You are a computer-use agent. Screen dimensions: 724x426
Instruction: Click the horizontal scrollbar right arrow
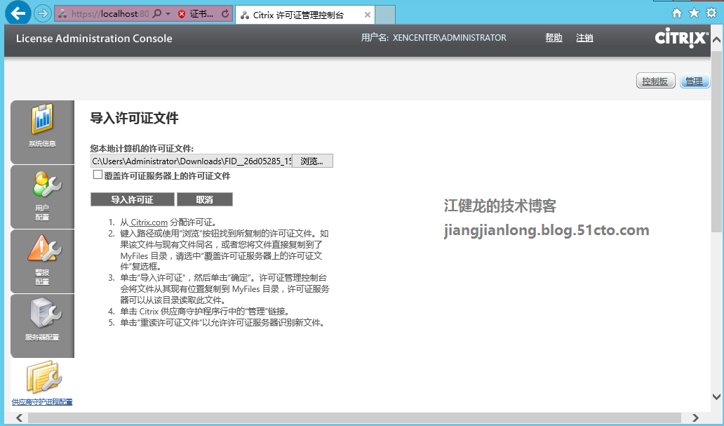(x=695, y=418)
